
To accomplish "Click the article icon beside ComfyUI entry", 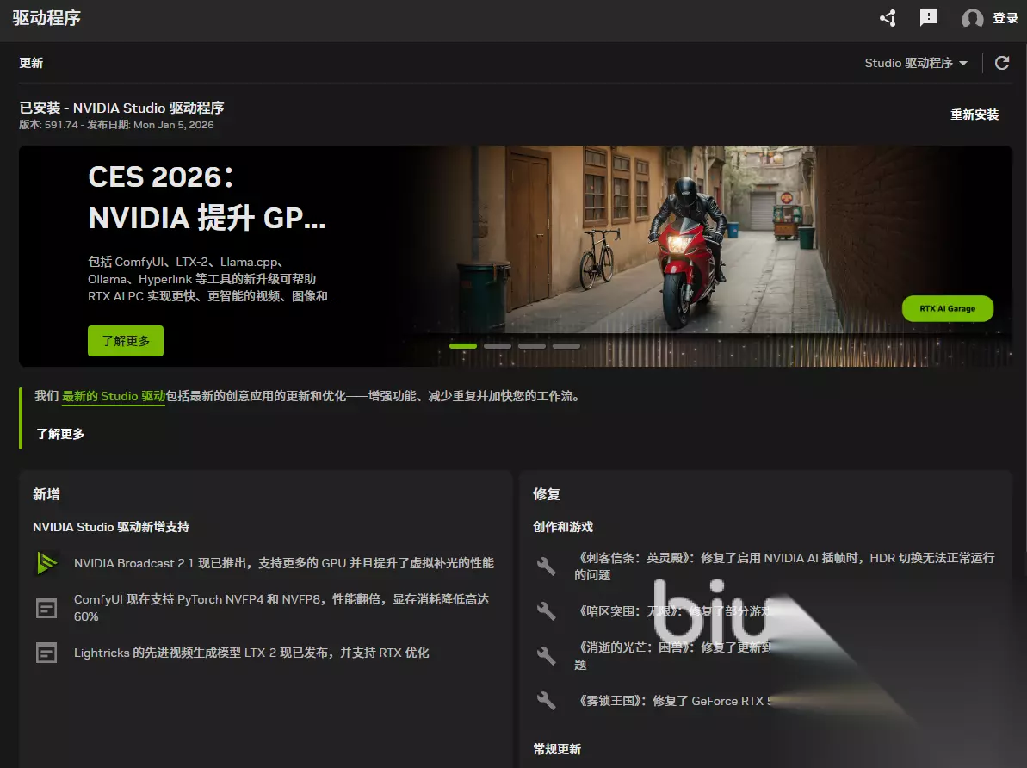I will click(x=46, y=608).
